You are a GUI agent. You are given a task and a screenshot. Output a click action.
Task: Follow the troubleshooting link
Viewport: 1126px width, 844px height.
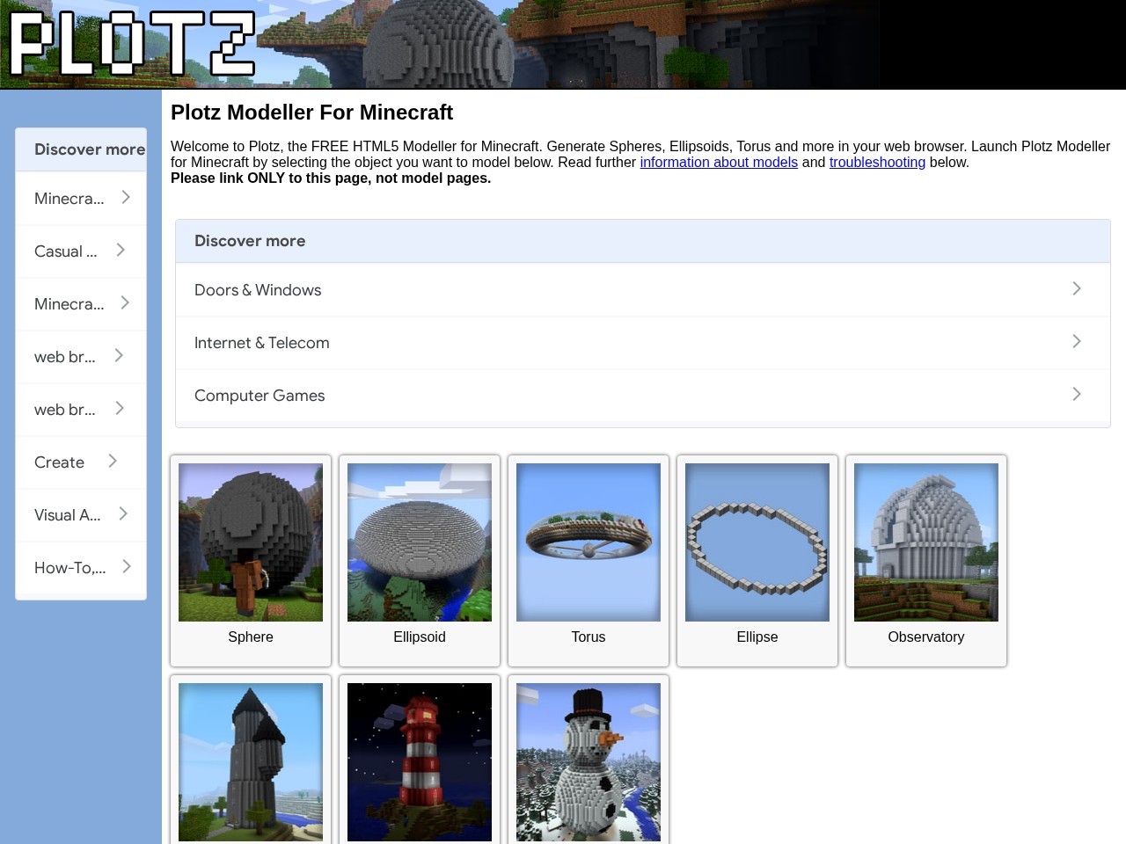pyautogui.click(x=877, y=162)
